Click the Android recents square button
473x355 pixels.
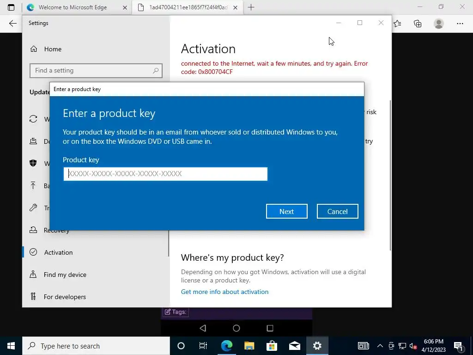click(x=270, y=328)
